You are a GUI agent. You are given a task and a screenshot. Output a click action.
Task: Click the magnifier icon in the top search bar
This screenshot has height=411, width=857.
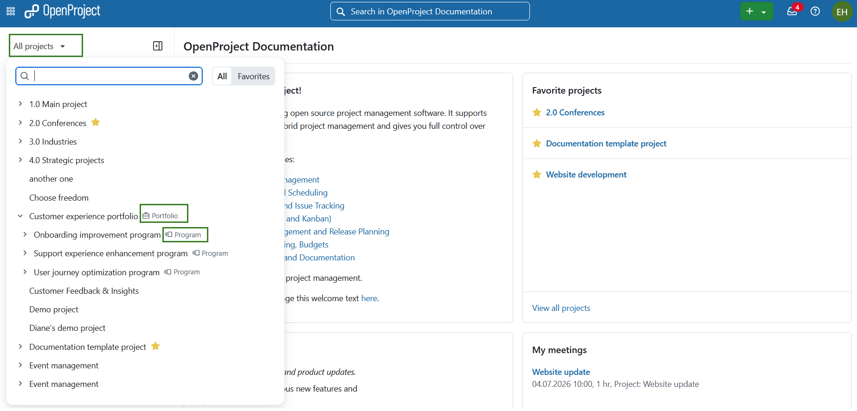pos(341,12)
